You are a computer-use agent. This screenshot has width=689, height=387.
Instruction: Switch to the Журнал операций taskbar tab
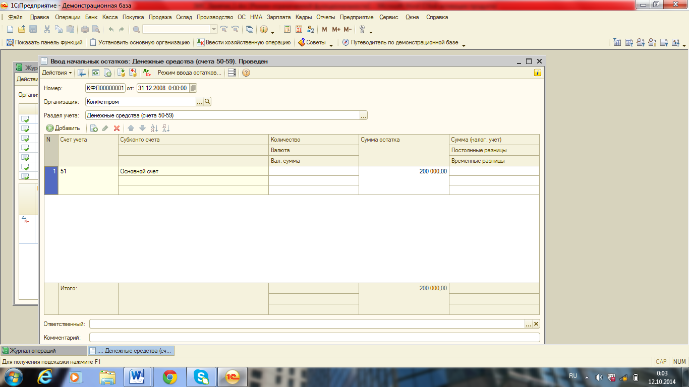click(x=44, y=351)
